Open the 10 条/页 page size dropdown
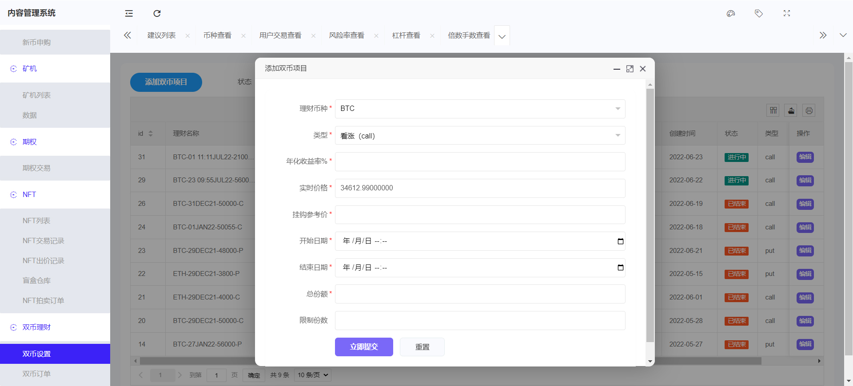 coord(313,375)
